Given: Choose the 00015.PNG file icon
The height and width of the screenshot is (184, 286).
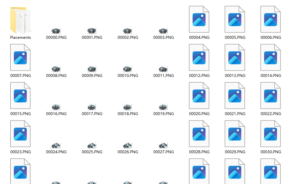Looking at the screenshot, I should [x=20, y=96].
